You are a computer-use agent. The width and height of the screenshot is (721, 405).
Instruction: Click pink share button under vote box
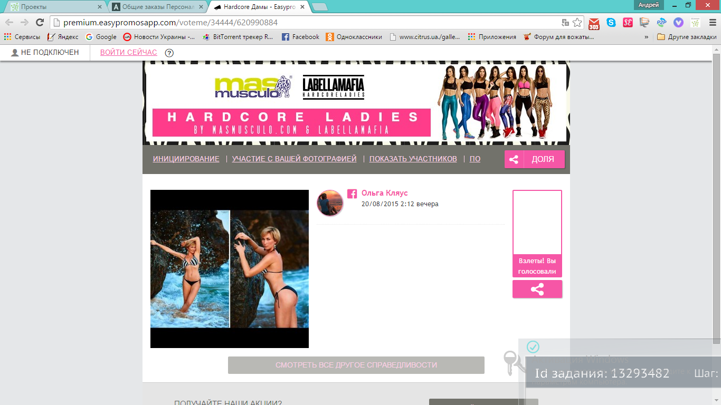[537, 289]
